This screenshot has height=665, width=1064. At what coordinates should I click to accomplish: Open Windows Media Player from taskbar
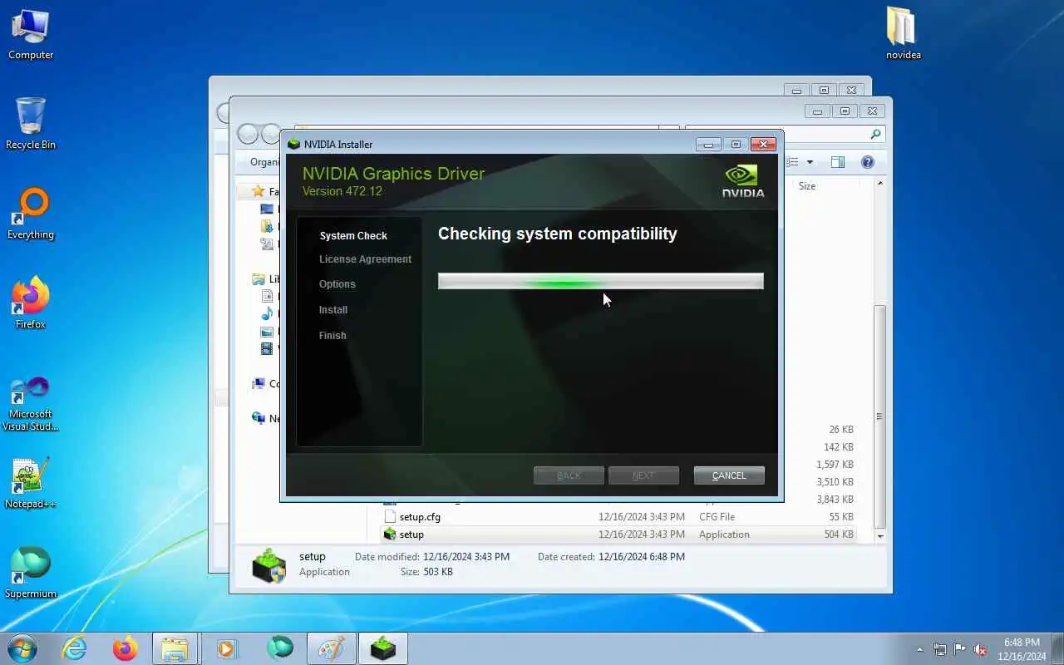[226, 648]
